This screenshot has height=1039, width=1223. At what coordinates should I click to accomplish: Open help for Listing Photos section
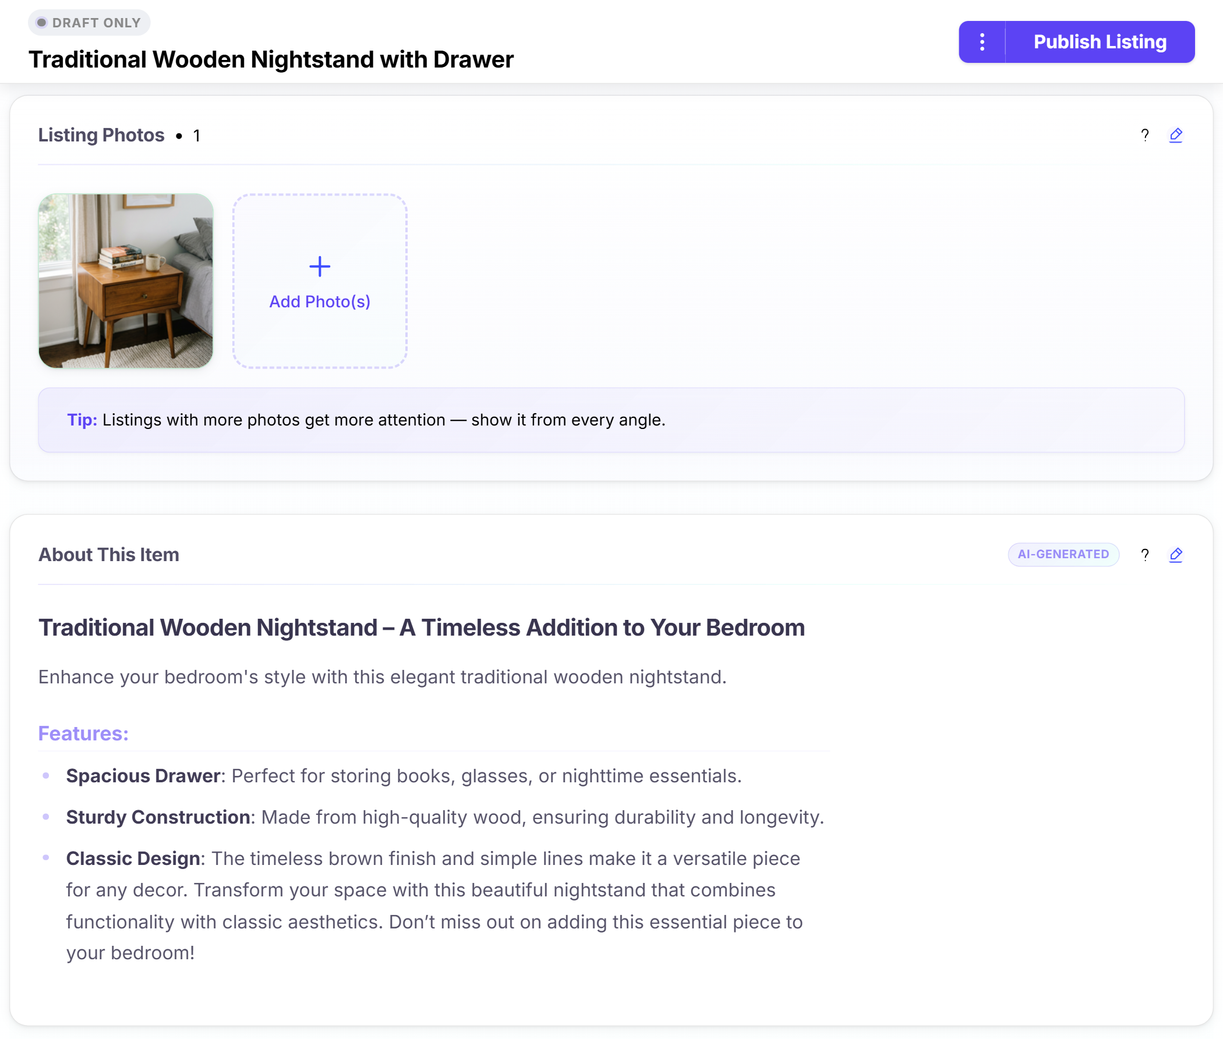(x=1144, y=136)
